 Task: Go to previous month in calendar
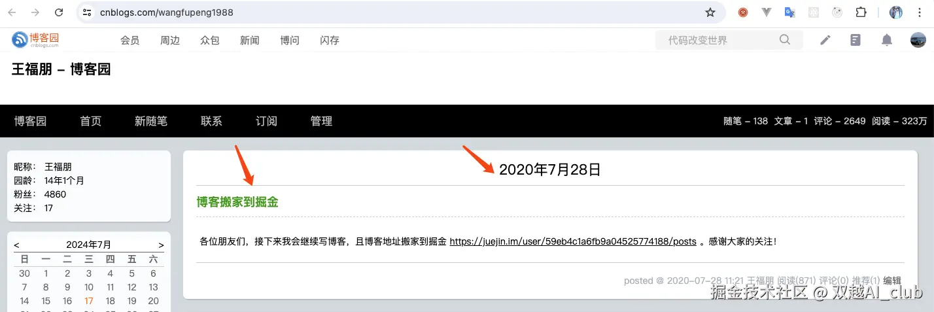[x=17, y=245]
